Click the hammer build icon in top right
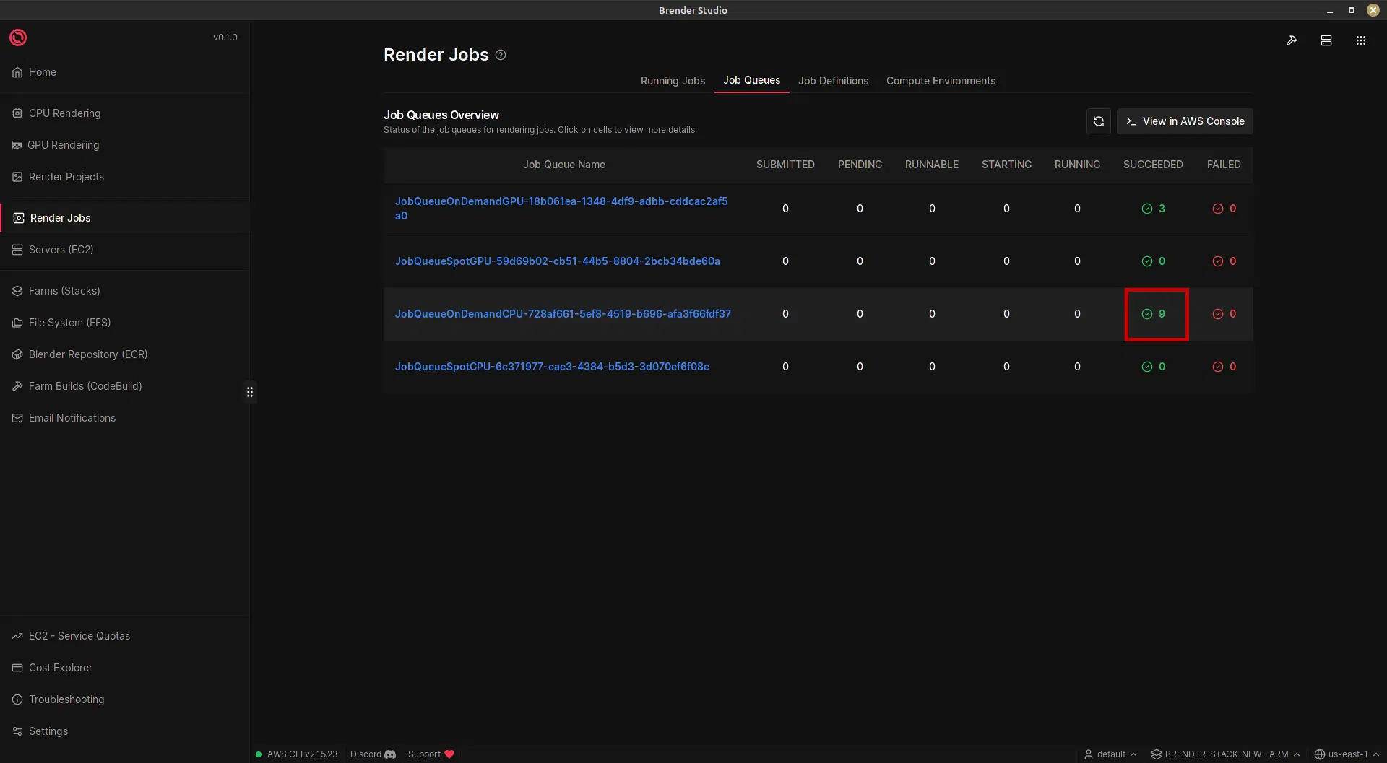Screen dimensions: 1387x763 click(x=1292, y=40)
